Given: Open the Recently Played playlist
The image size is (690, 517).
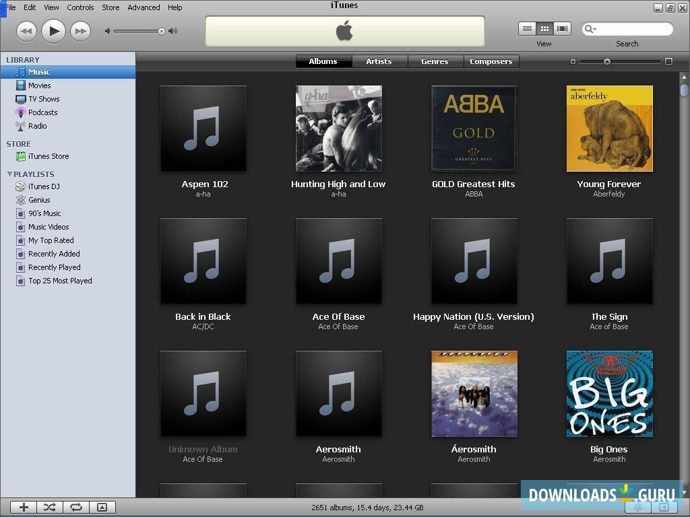Looking at the screenshot, I should [x=68, y=267].
